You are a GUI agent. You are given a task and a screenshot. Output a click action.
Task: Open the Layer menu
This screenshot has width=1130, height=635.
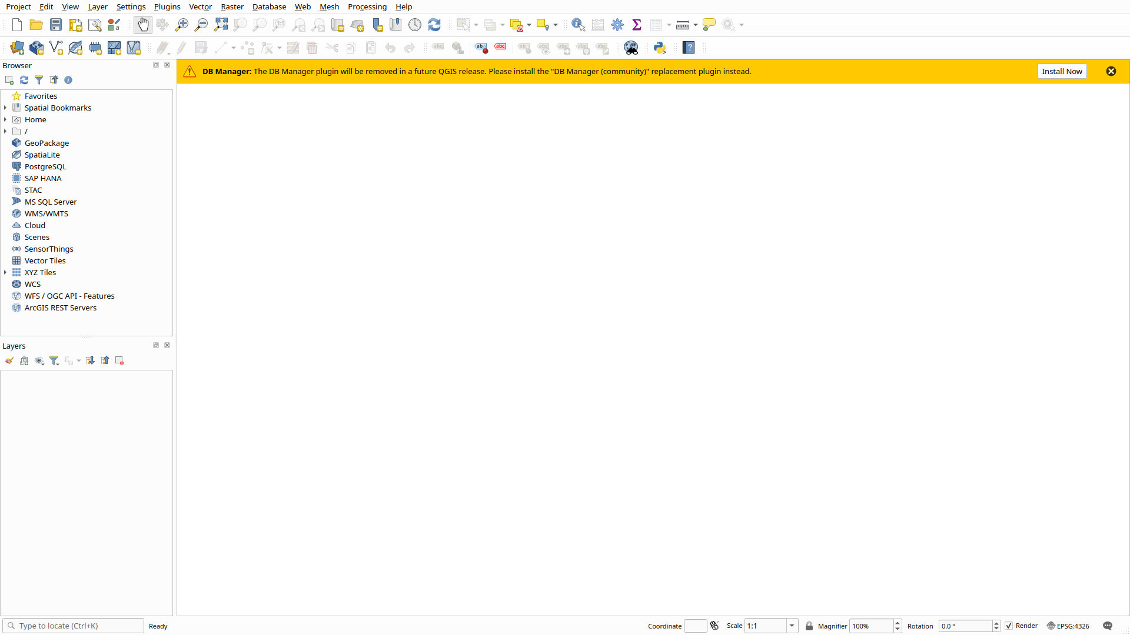pyautogui.click(x=98, y=6)
